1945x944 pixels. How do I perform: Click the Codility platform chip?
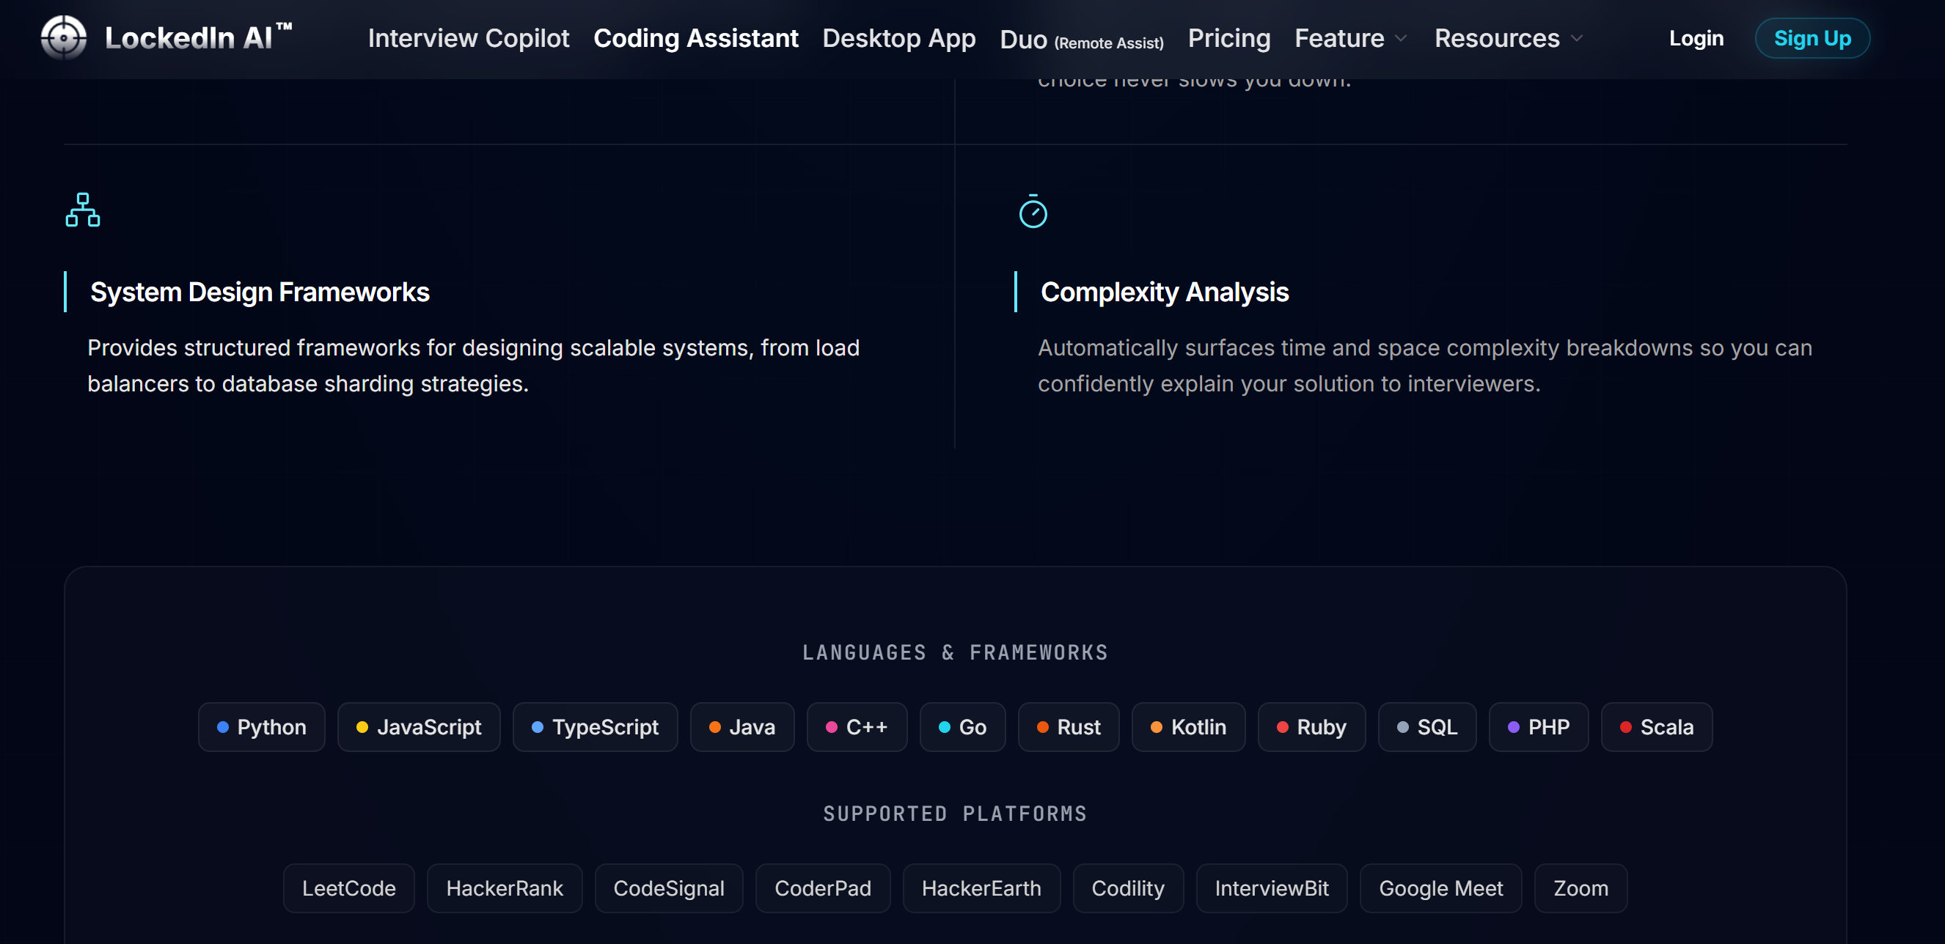point(1128,888)
